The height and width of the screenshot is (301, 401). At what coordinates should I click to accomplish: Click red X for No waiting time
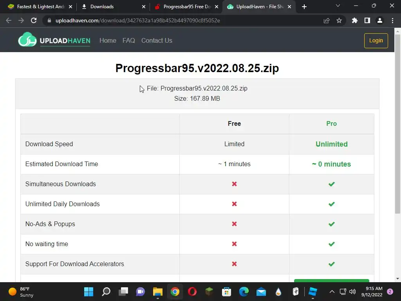[234, 244]
